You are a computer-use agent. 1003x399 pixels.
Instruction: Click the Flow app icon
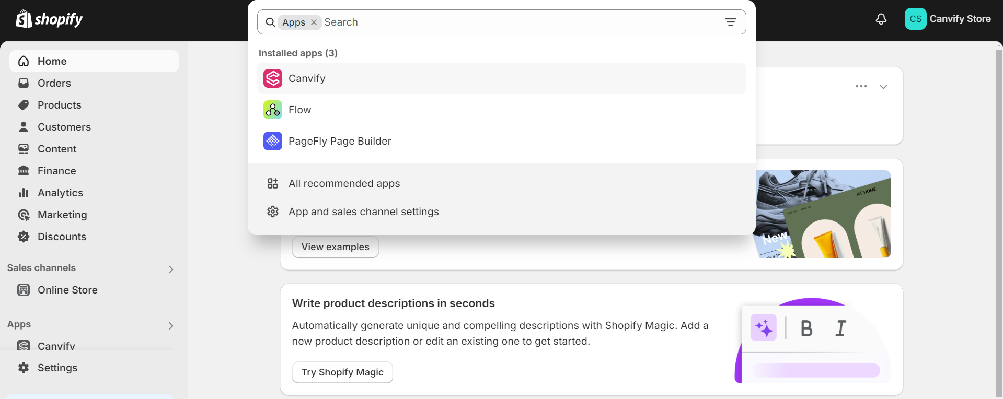tap(273, 110)
